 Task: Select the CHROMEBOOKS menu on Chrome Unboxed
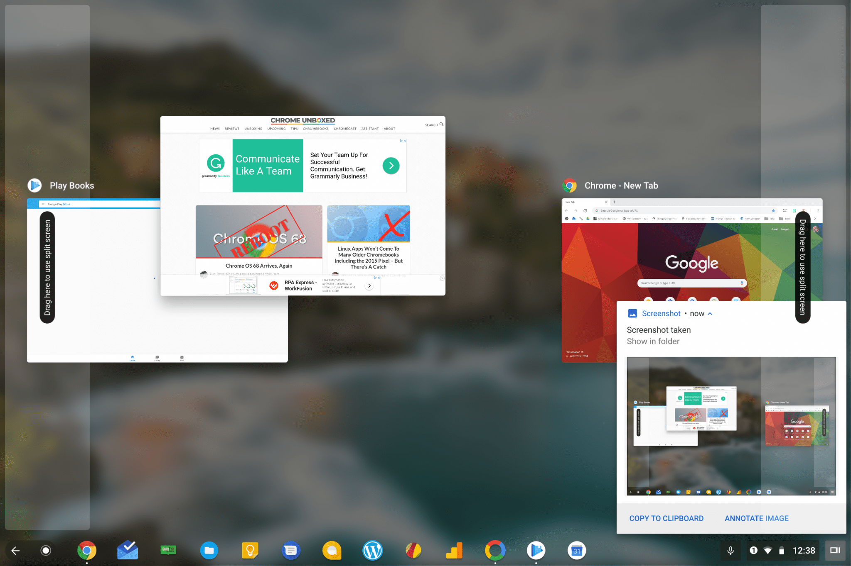(316, 129)
